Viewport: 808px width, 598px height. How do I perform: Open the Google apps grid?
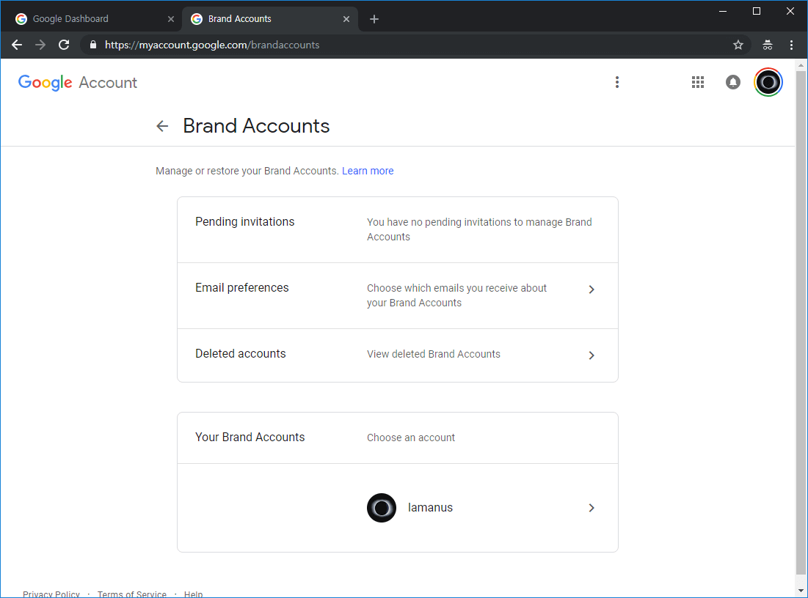[698, 82]
